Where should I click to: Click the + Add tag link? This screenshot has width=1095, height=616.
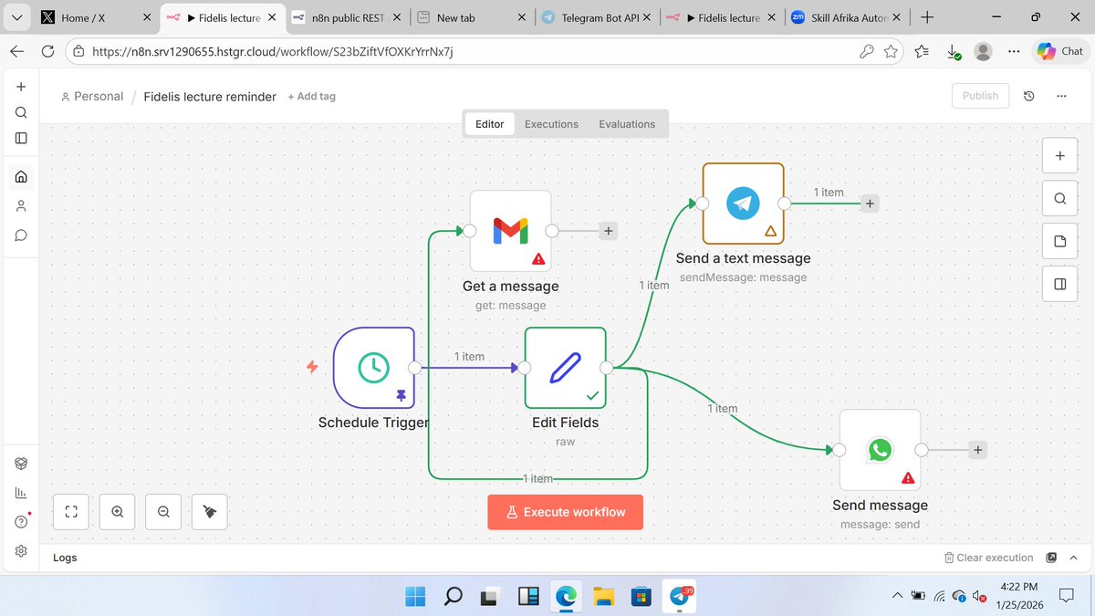coord(311,96)
